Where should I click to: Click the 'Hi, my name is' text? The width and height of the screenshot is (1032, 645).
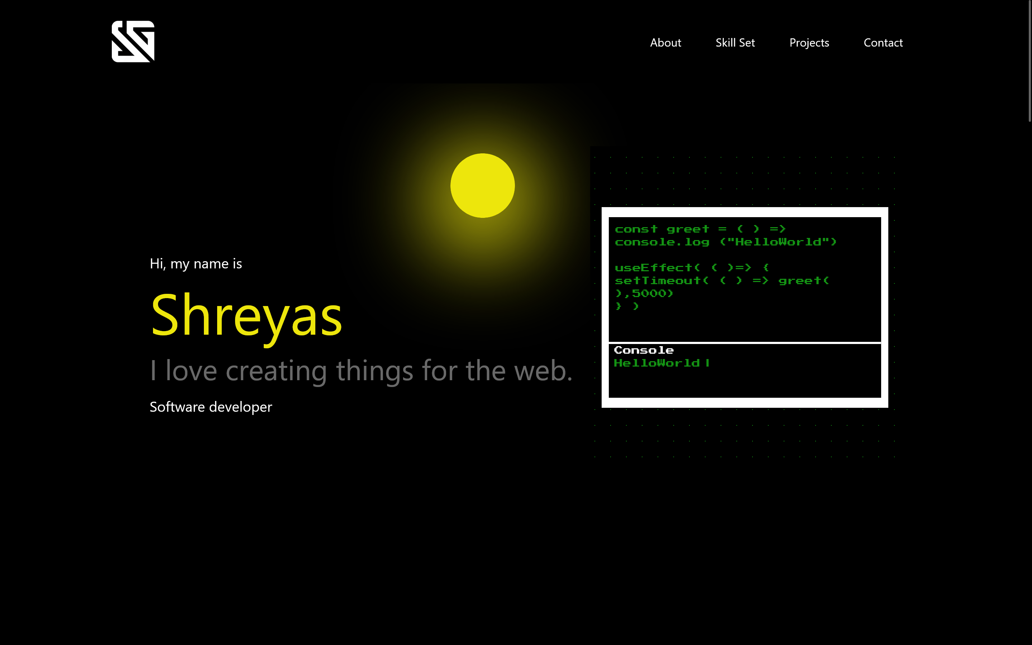[196, 264]
